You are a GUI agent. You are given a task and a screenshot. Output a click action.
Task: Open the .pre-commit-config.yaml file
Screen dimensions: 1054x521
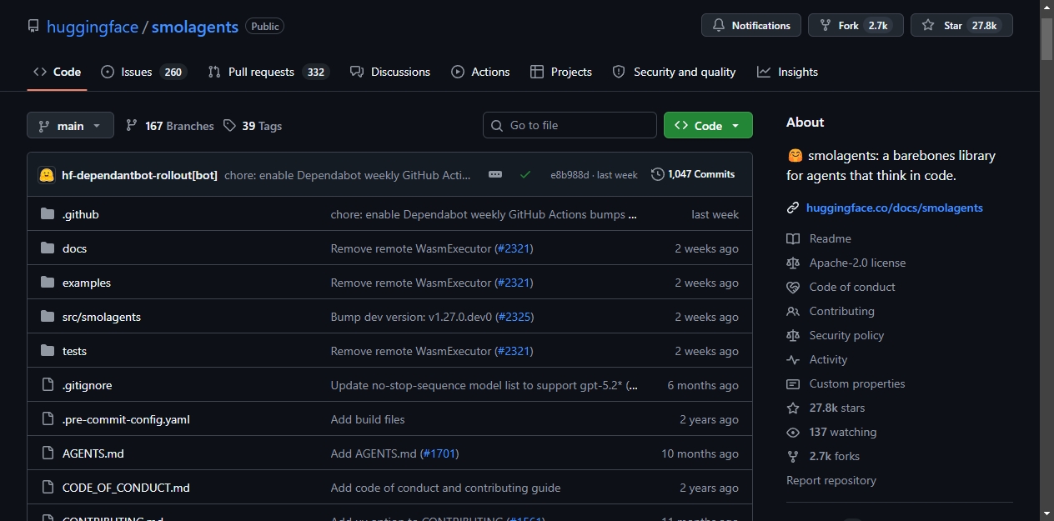[126, 419]
